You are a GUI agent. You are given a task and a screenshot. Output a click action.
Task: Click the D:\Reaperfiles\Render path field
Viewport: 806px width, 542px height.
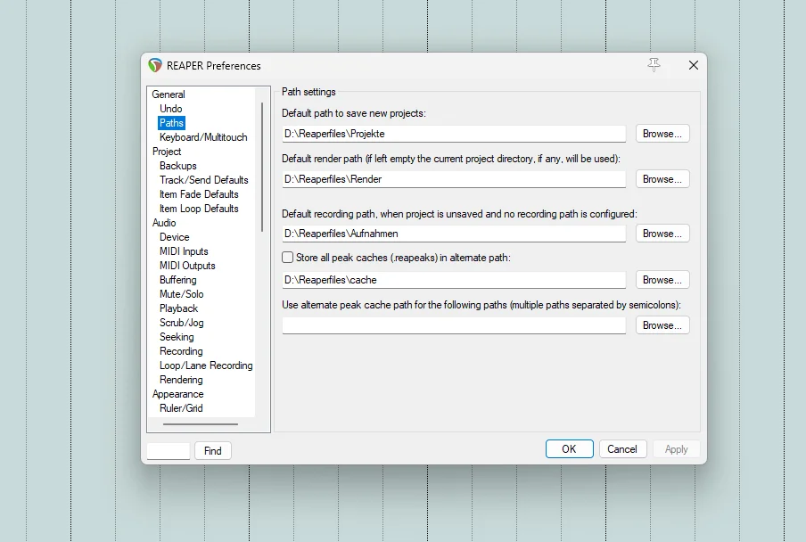tap(454, 179)
